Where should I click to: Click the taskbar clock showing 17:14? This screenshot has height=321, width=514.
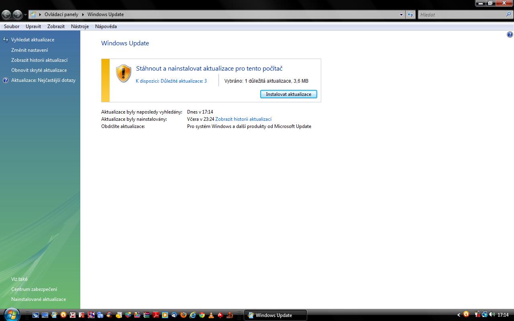click(503, 315)
